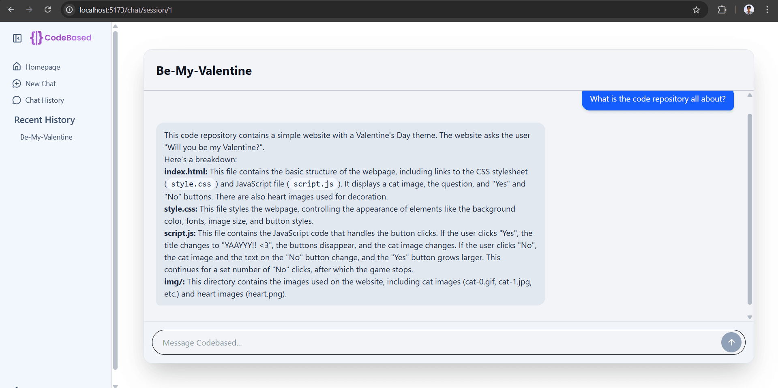This screenshot has height=388, width=778.
Task: Click the Chrome profile avatar
Action: point(749,9)
